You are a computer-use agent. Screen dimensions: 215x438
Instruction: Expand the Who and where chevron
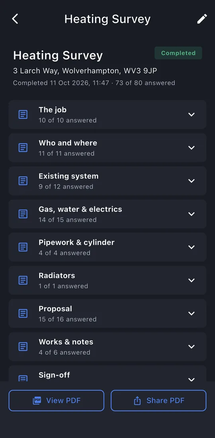pyautogui.click(x=191, y=147)
